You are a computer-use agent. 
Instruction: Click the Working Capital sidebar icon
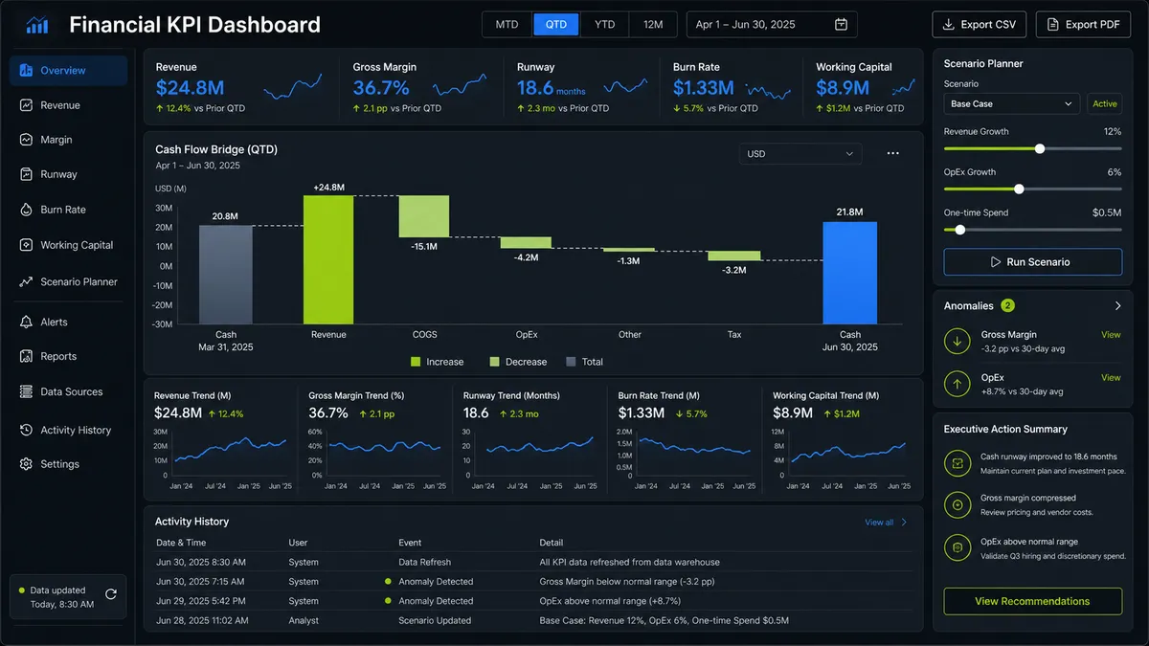(x=26, y=245)
